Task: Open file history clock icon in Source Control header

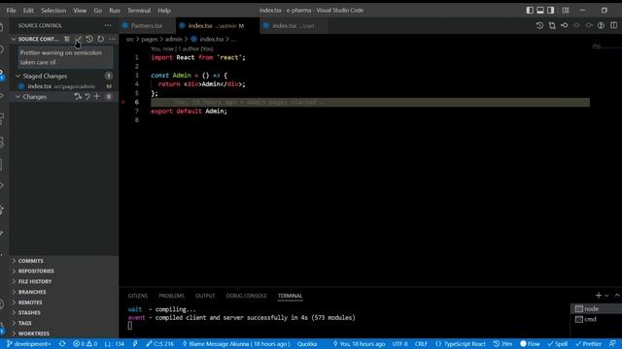Action: click(89, 39)
